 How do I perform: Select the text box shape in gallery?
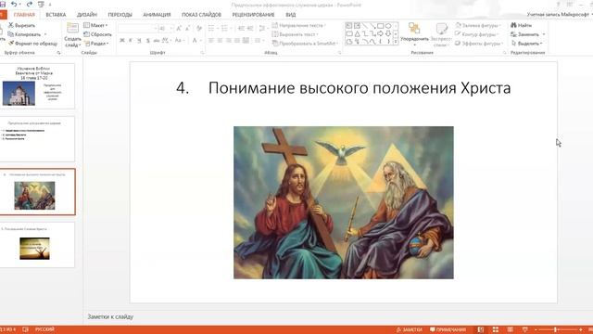[x=348, y=26]
